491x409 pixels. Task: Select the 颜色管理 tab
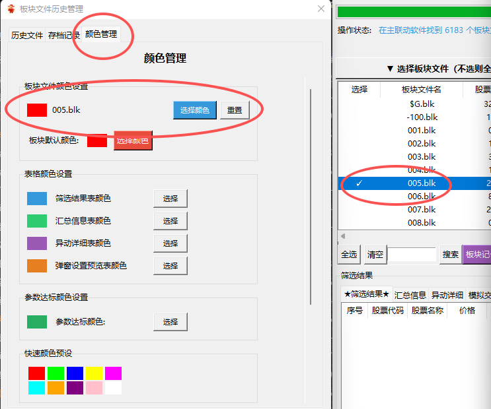tap(101, 34)
